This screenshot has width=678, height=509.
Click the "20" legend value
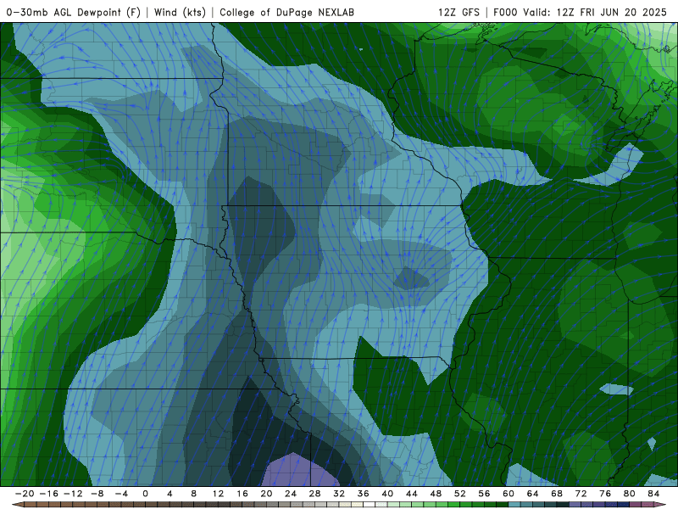[x=266, y=494]
